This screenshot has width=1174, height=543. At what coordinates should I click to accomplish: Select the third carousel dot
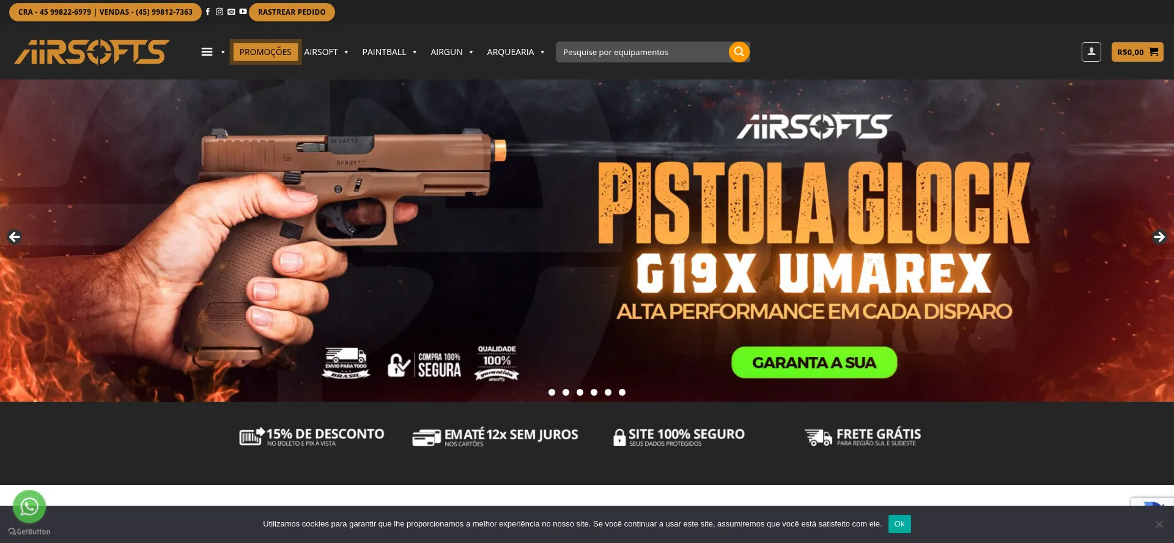coord(580,392)
